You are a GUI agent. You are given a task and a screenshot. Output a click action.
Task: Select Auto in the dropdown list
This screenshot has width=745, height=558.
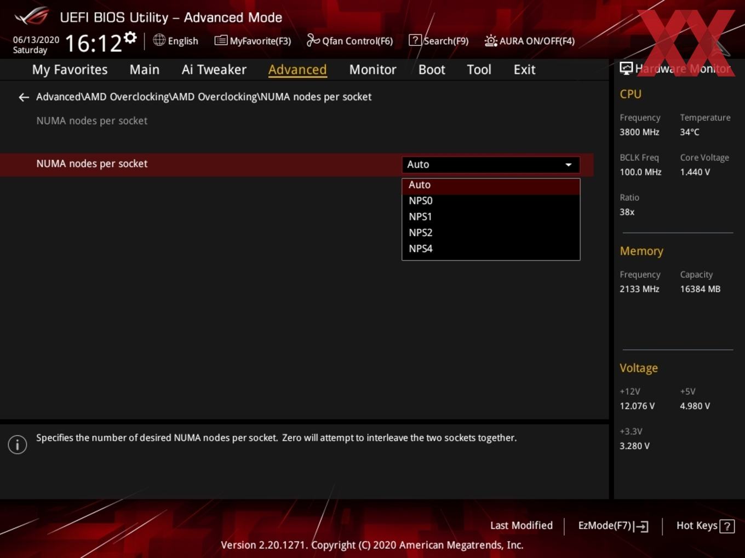(491, 185)
